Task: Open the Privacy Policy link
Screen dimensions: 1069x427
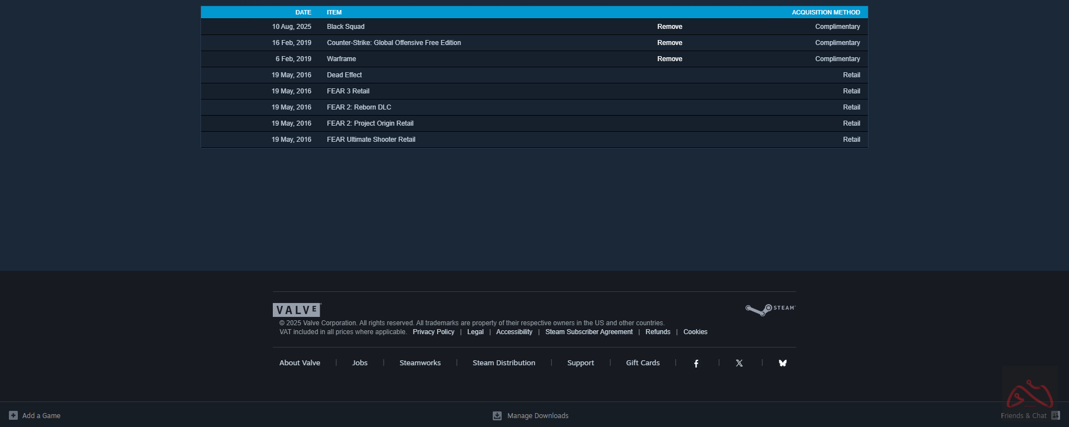Action: (433, 332)
